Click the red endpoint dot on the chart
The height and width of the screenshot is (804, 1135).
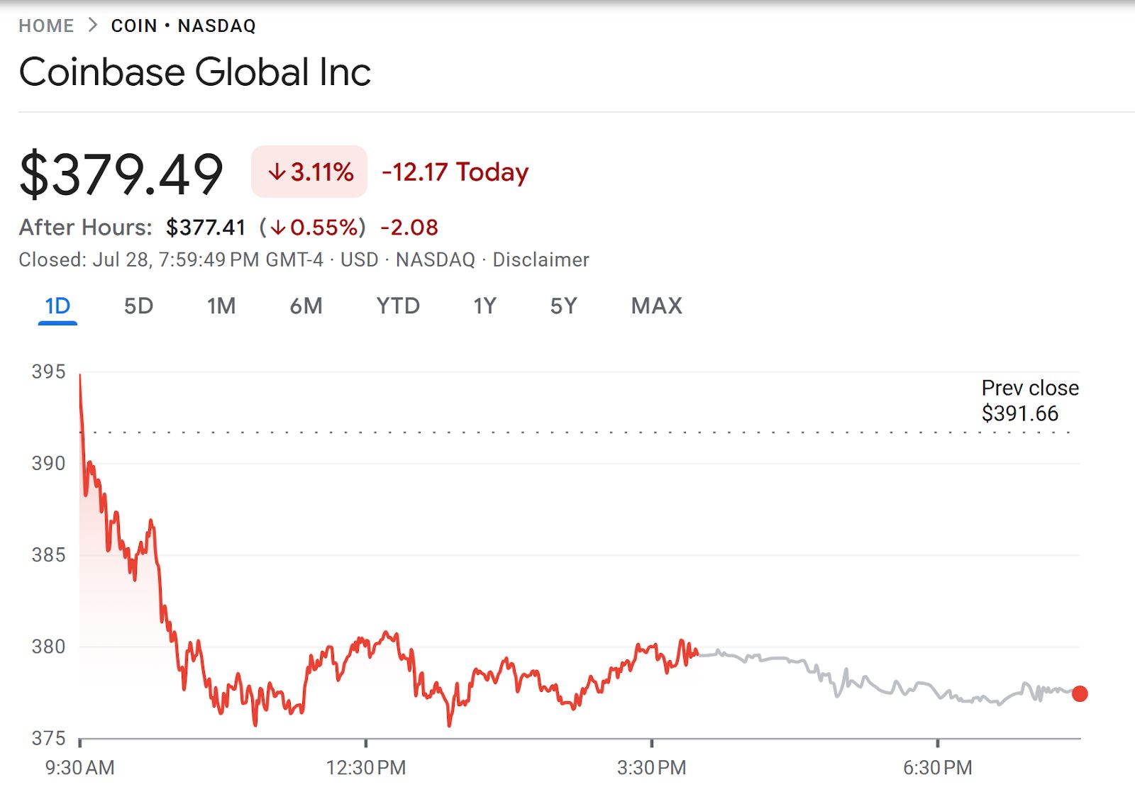click(x=1080, y=693)
